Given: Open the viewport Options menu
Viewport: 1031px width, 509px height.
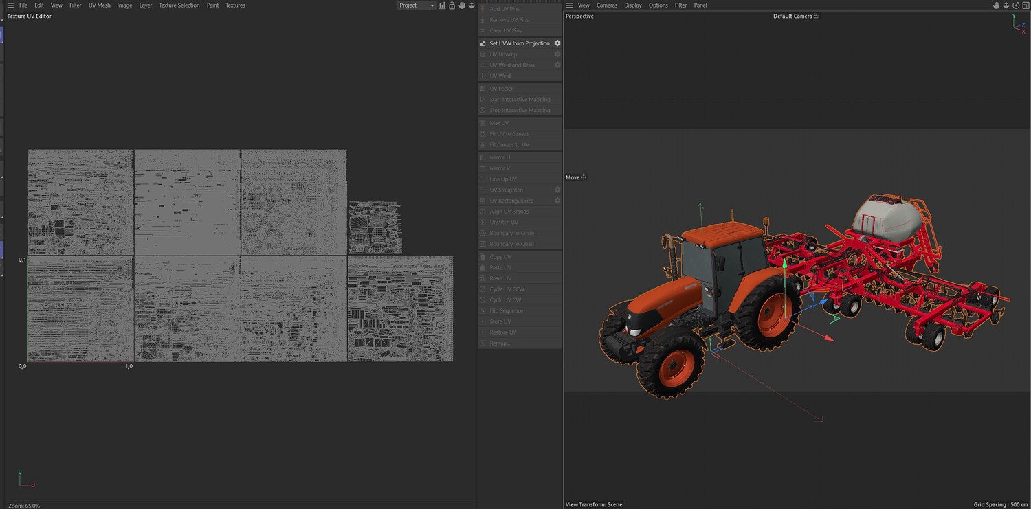Looking at the screenshot, I should (658, 5).
